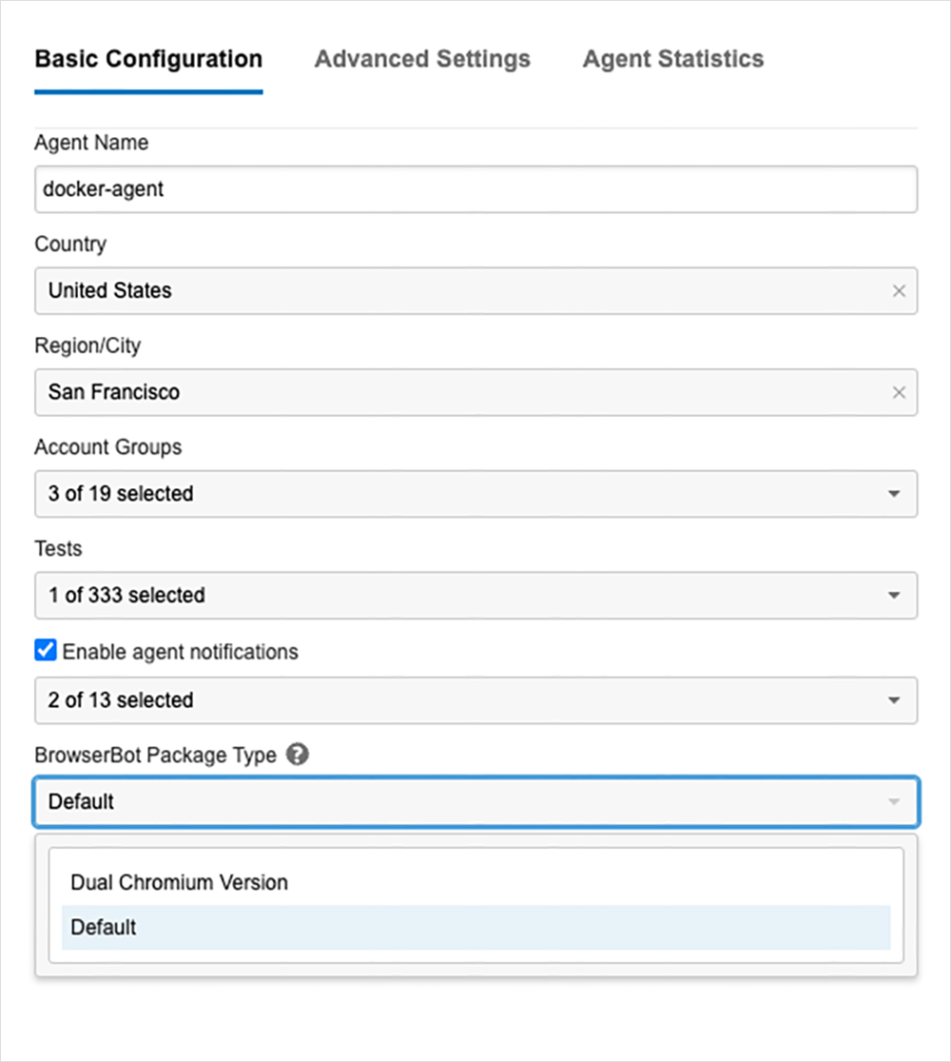Uncheck Enable agent notifications checkbox

45,651
